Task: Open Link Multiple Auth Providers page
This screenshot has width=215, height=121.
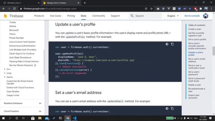Action: [23, 50]
